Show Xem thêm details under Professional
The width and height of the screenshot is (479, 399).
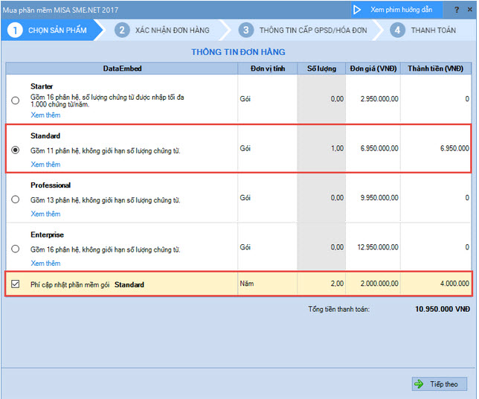click(x=45, y=214)
